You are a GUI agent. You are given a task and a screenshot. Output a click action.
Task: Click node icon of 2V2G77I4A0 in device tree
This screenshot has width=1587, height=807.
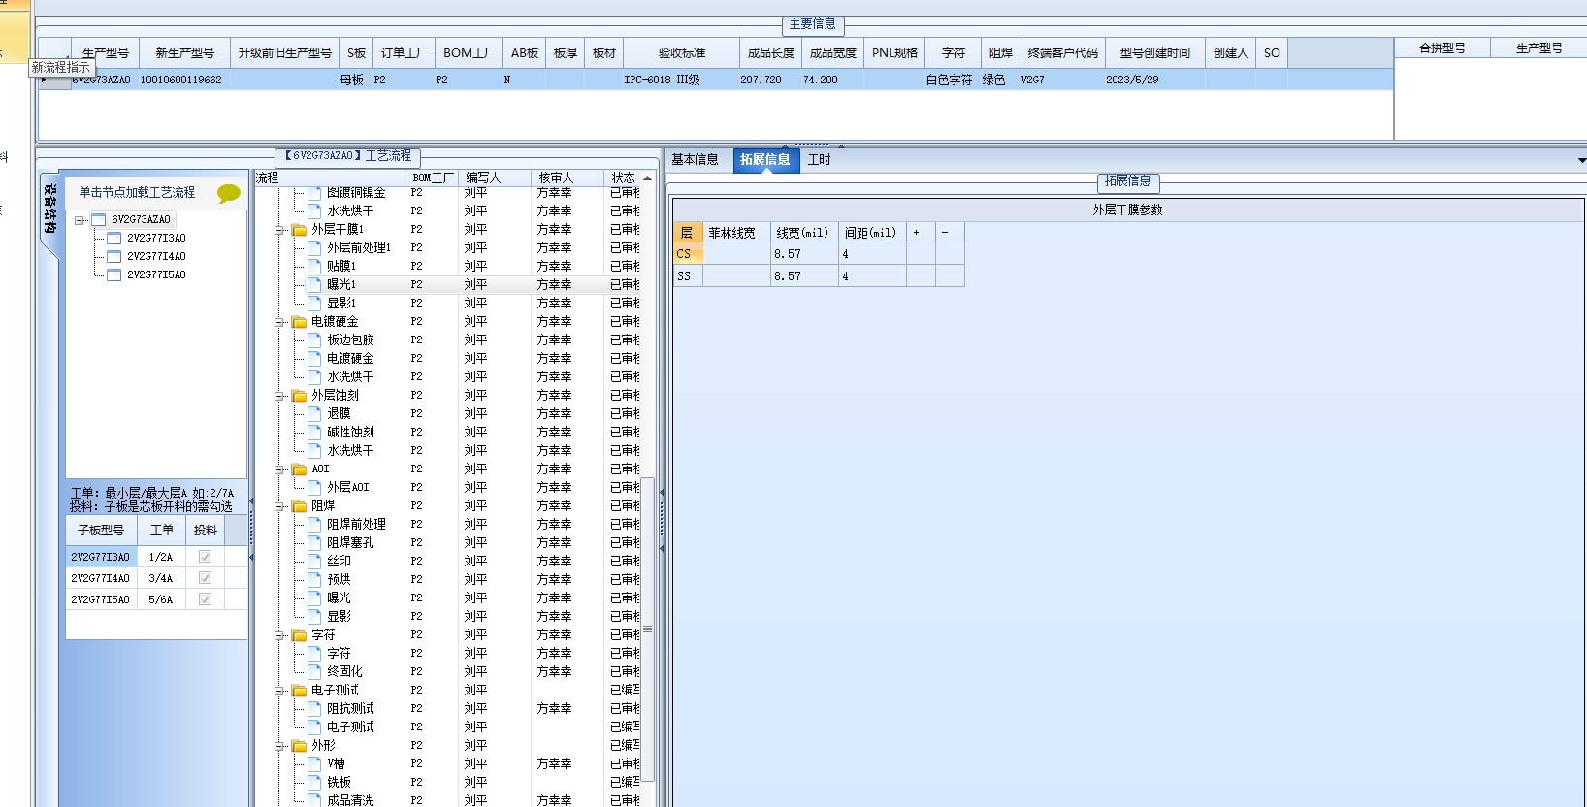point(114,257)
